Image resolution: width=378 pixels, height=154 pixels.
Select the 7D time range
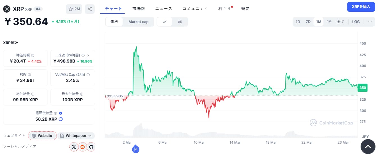coord(308,22)
